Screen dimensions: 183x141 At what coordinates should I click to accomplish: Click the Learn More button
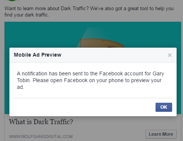161,134
